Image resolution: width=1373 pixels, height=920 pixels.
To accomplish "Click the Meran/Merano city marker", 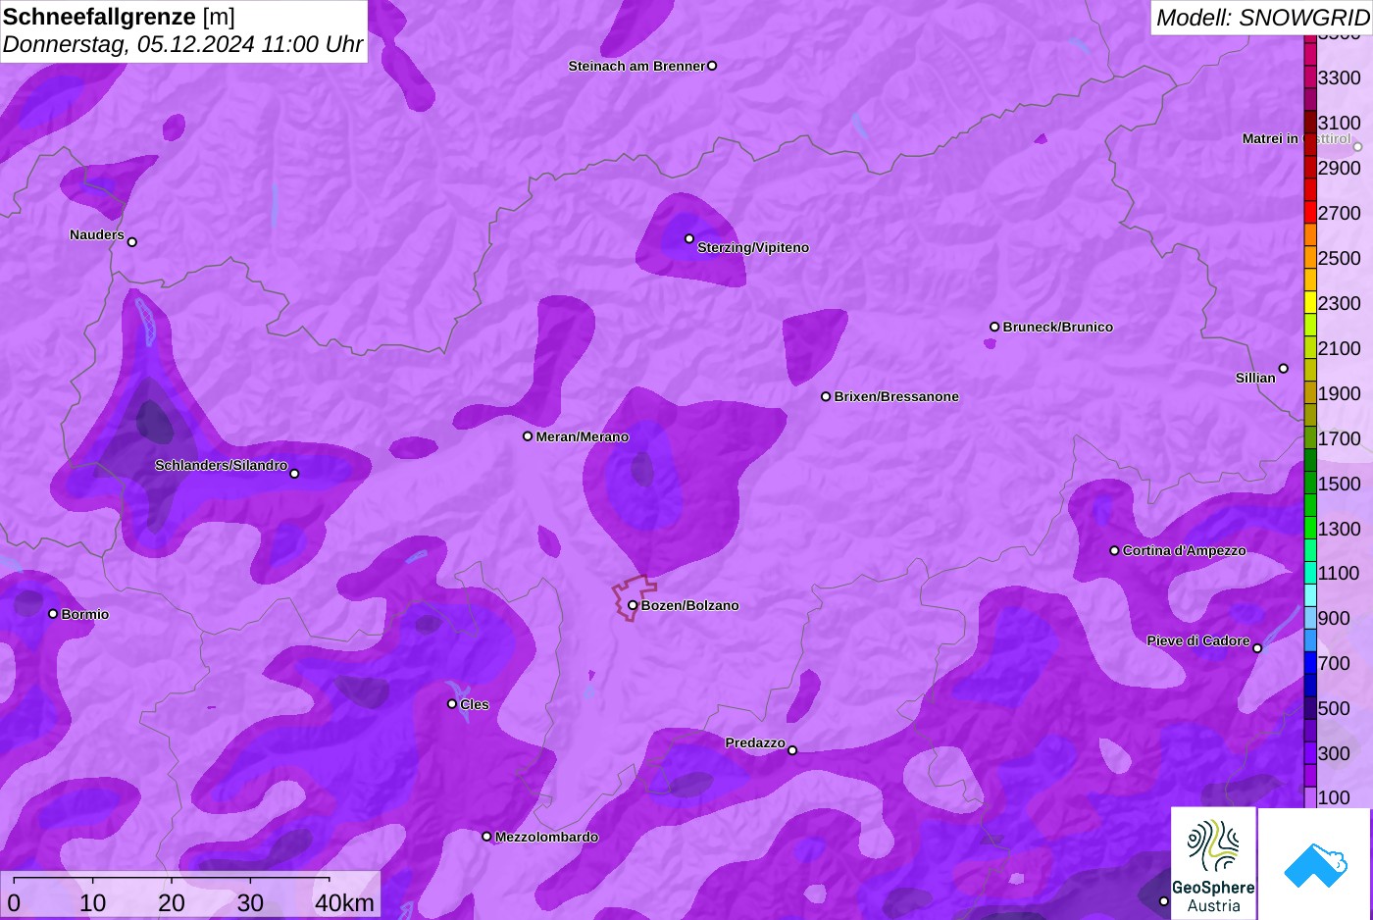I will point(528,436).
